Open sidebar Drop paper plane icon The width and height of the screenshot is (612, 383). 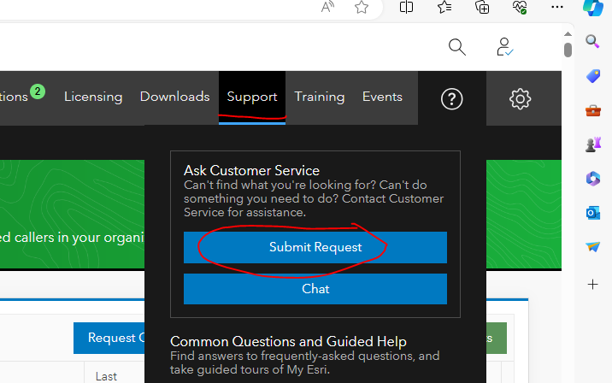[x=593, y=247]
